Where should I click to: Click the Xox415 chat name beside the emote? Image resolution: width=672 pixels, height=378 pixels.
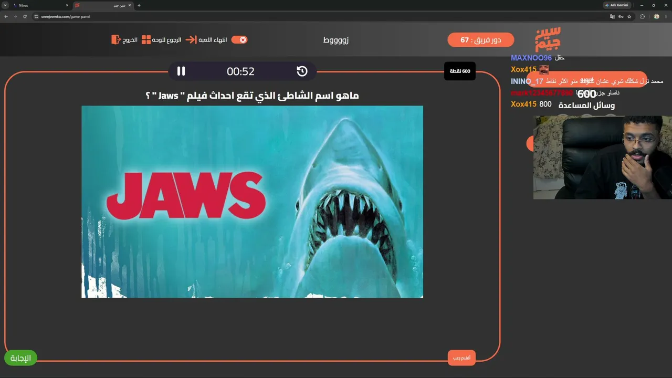[x=523, y=70]
